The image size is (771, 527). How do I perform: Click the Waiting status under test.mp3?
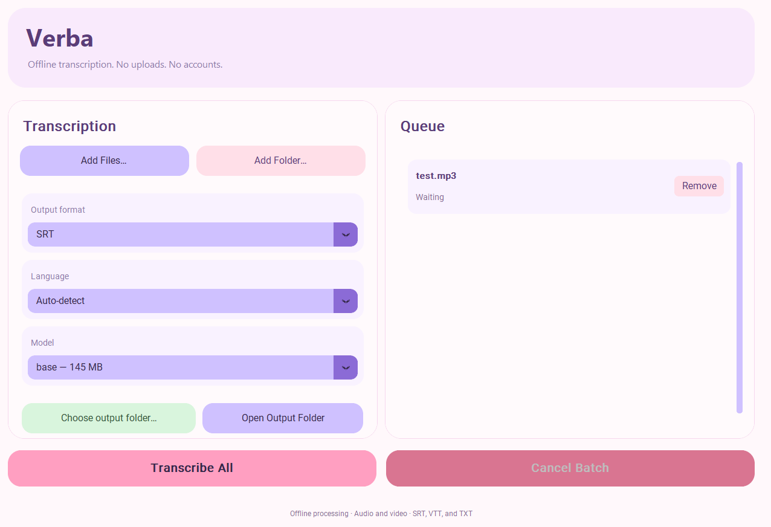(x=430, y=198)
